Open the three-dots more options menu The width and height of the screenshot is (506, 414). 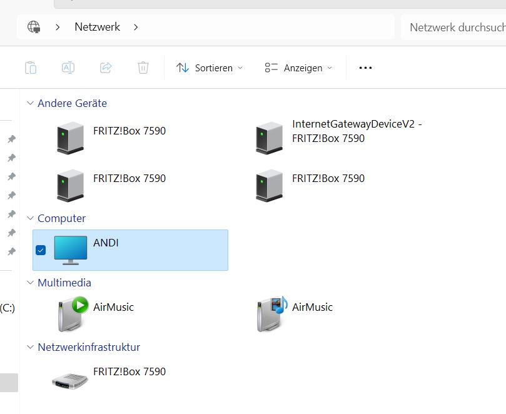365,68
